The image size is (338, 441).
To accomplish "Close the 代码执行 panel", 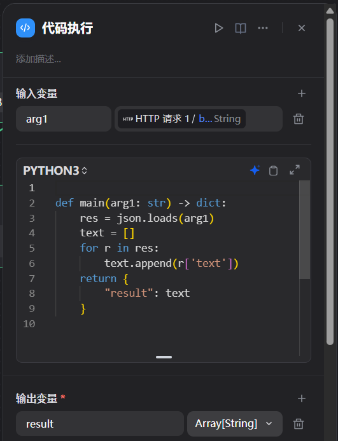I will click(302, 28).
